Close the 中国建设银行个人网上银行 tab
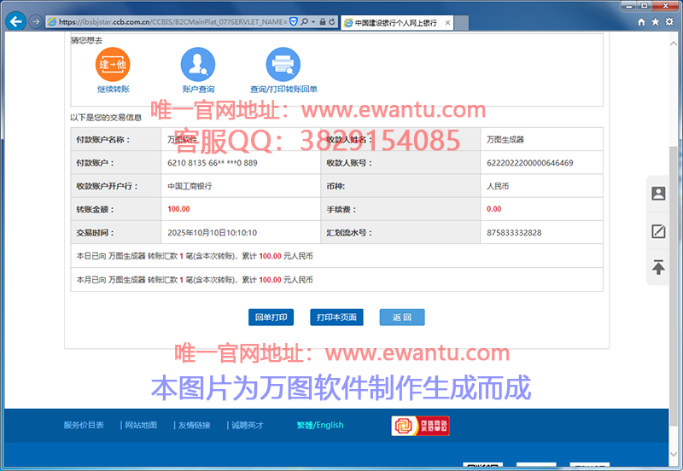The width and height of the screenshot is (683, 471). coord(447,23)
